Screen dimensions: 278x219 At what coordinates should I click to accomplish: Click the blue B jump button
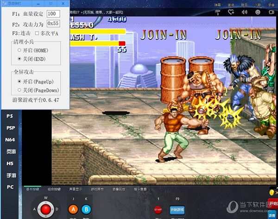pyautogui.click(x=86, y=209)
